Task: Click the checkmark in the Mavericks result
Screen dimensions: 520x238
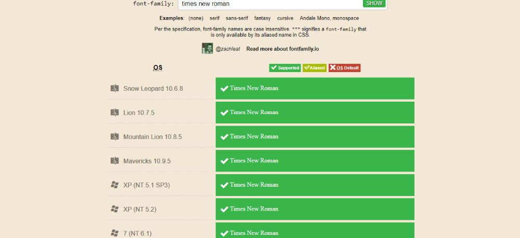Action: coord(225,161)
